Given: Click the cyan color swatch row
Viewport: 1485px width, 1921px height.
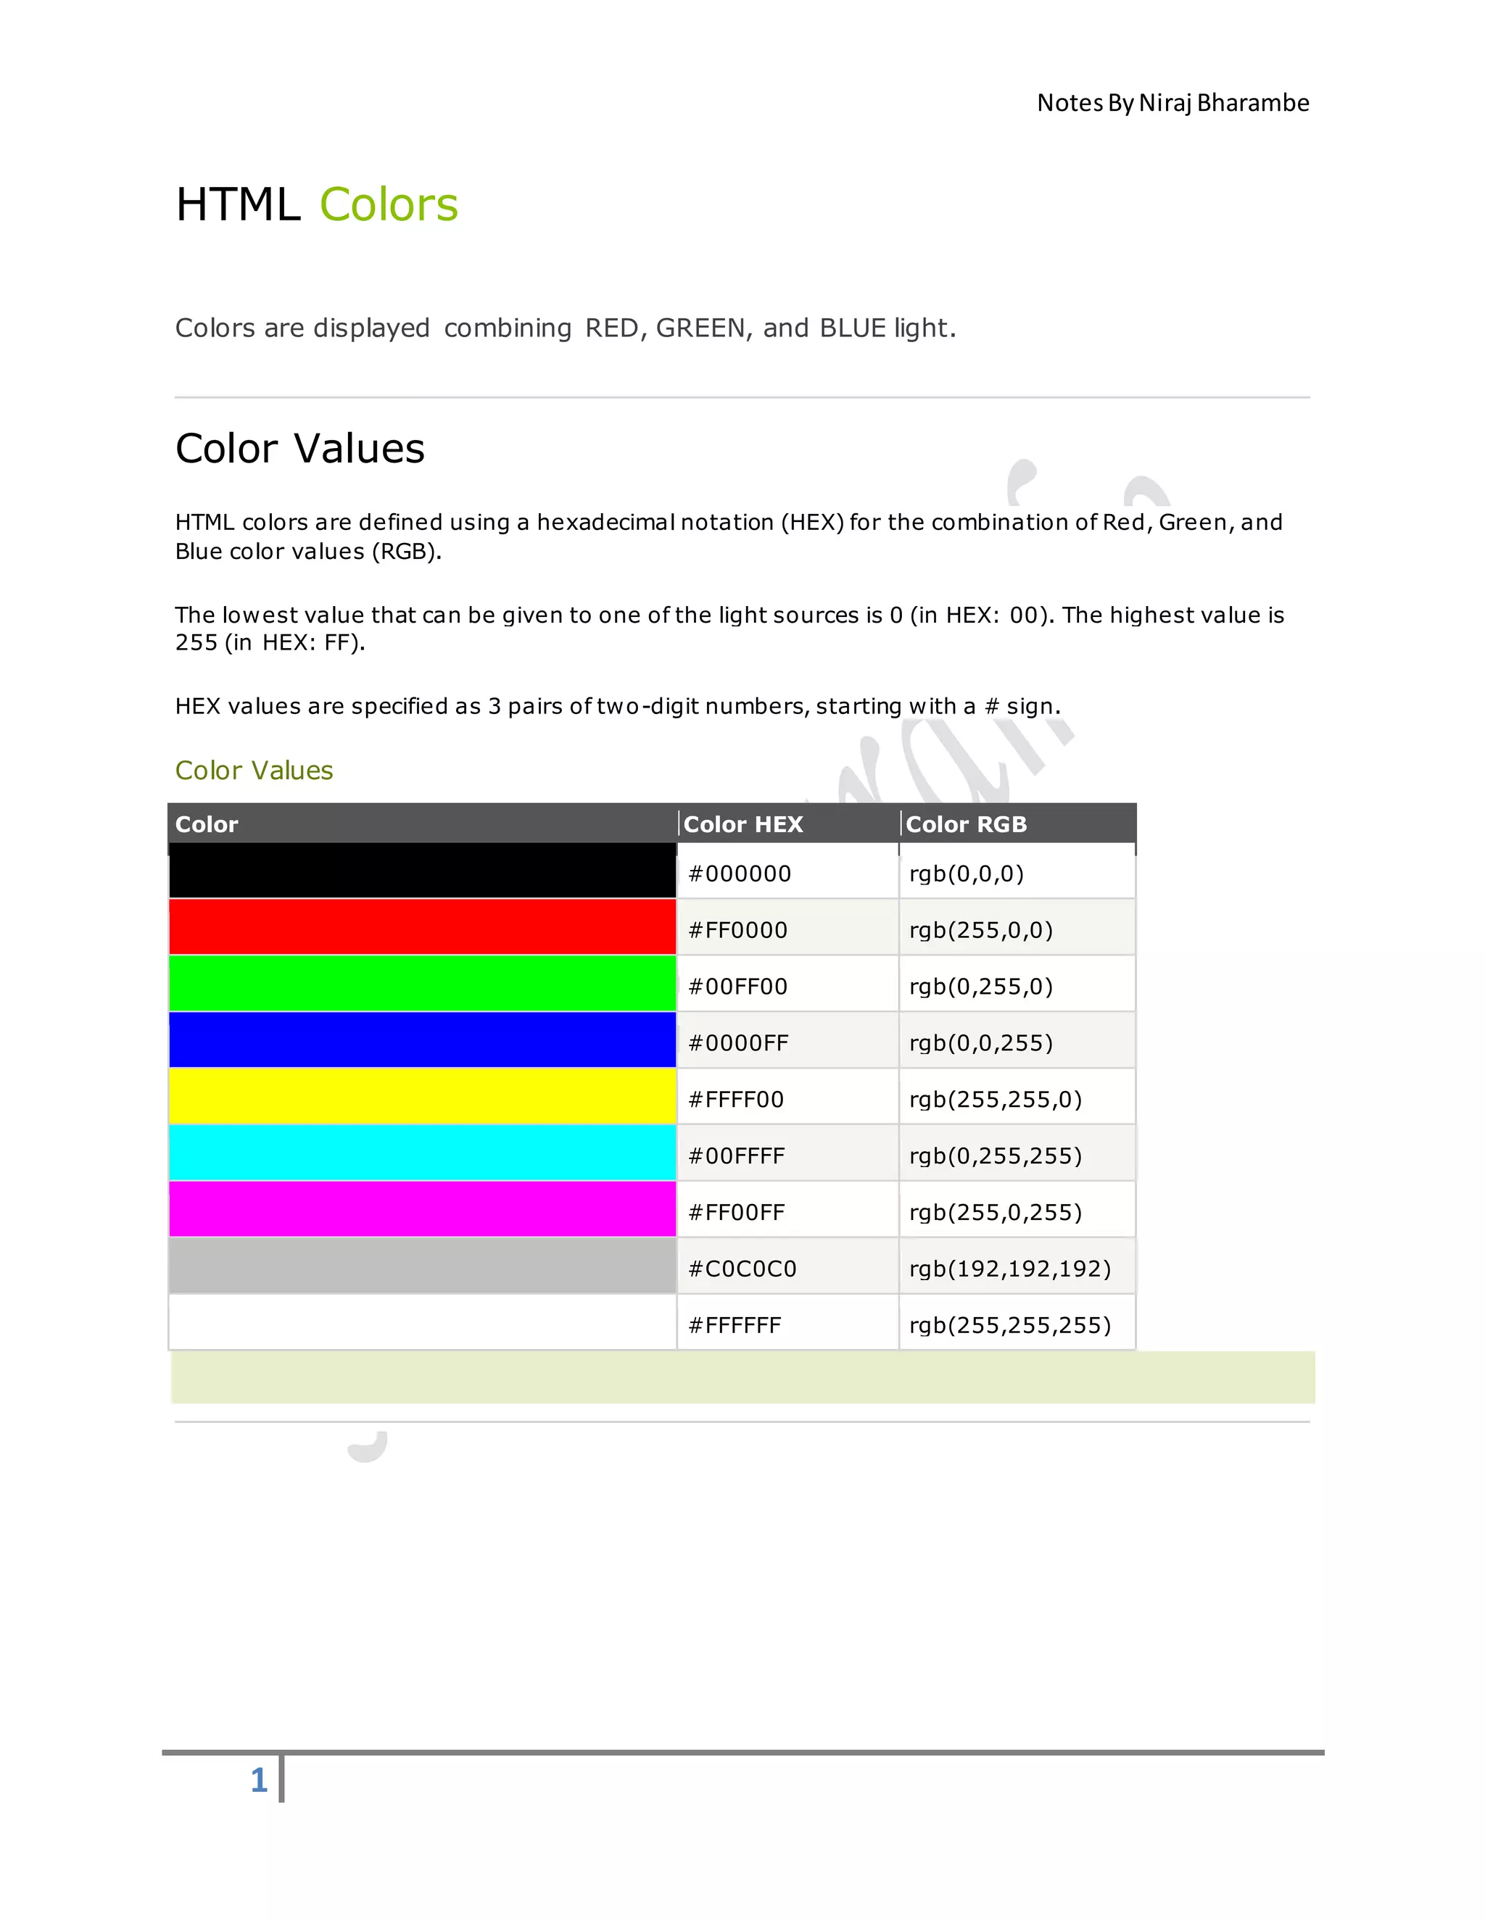Looking at the screenshot, I should click(x=422, y=1153).
